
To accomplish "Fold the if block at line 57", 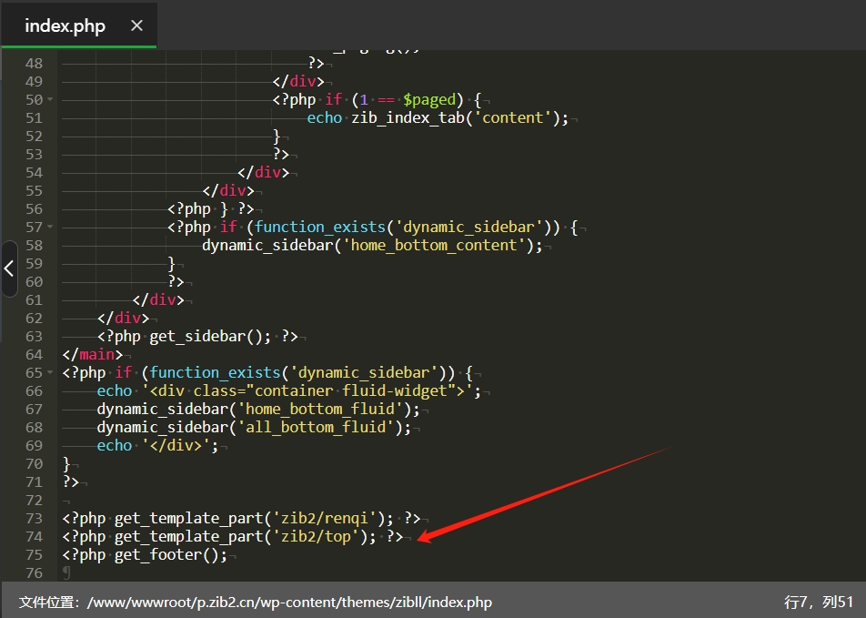I will pyautogui.click(x=49, y=227).
